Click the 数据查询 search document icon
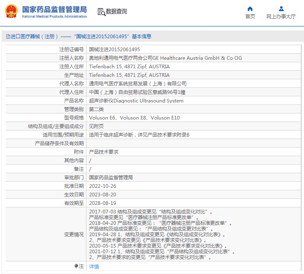Screen dimensions: 304x274 pos(101,12)
